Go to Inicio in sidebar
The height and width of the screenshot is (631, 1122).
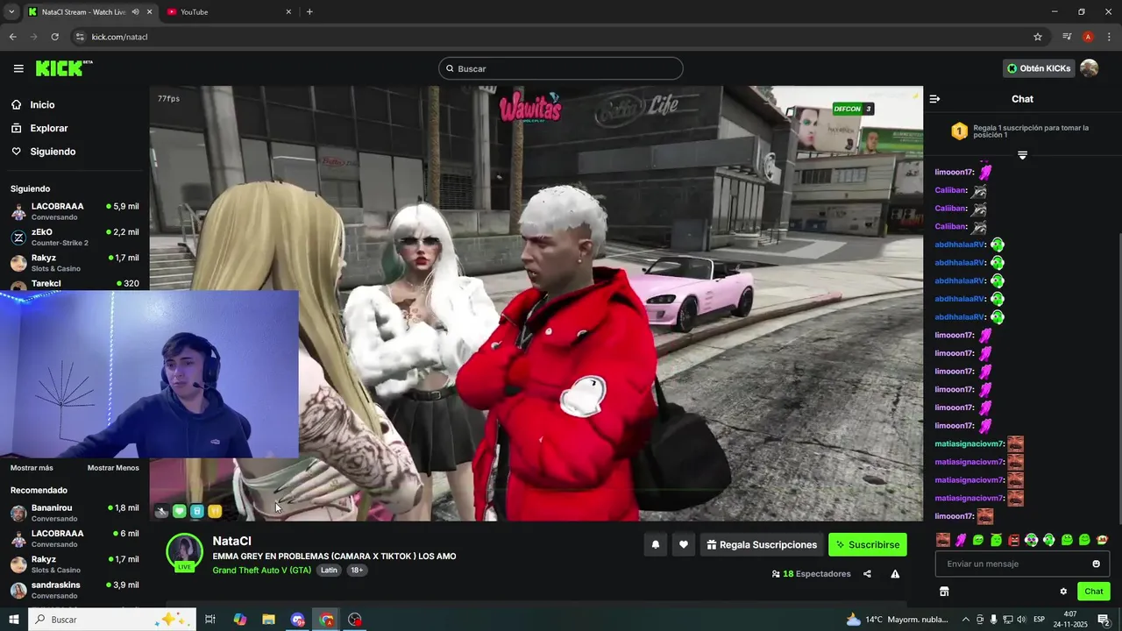coord(42,104)
